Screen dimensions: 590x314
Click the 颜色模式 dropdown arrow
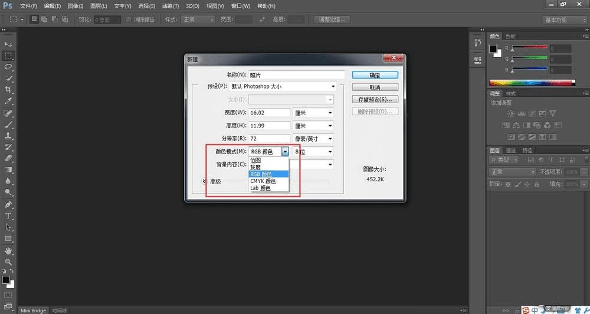pos(285,152)
